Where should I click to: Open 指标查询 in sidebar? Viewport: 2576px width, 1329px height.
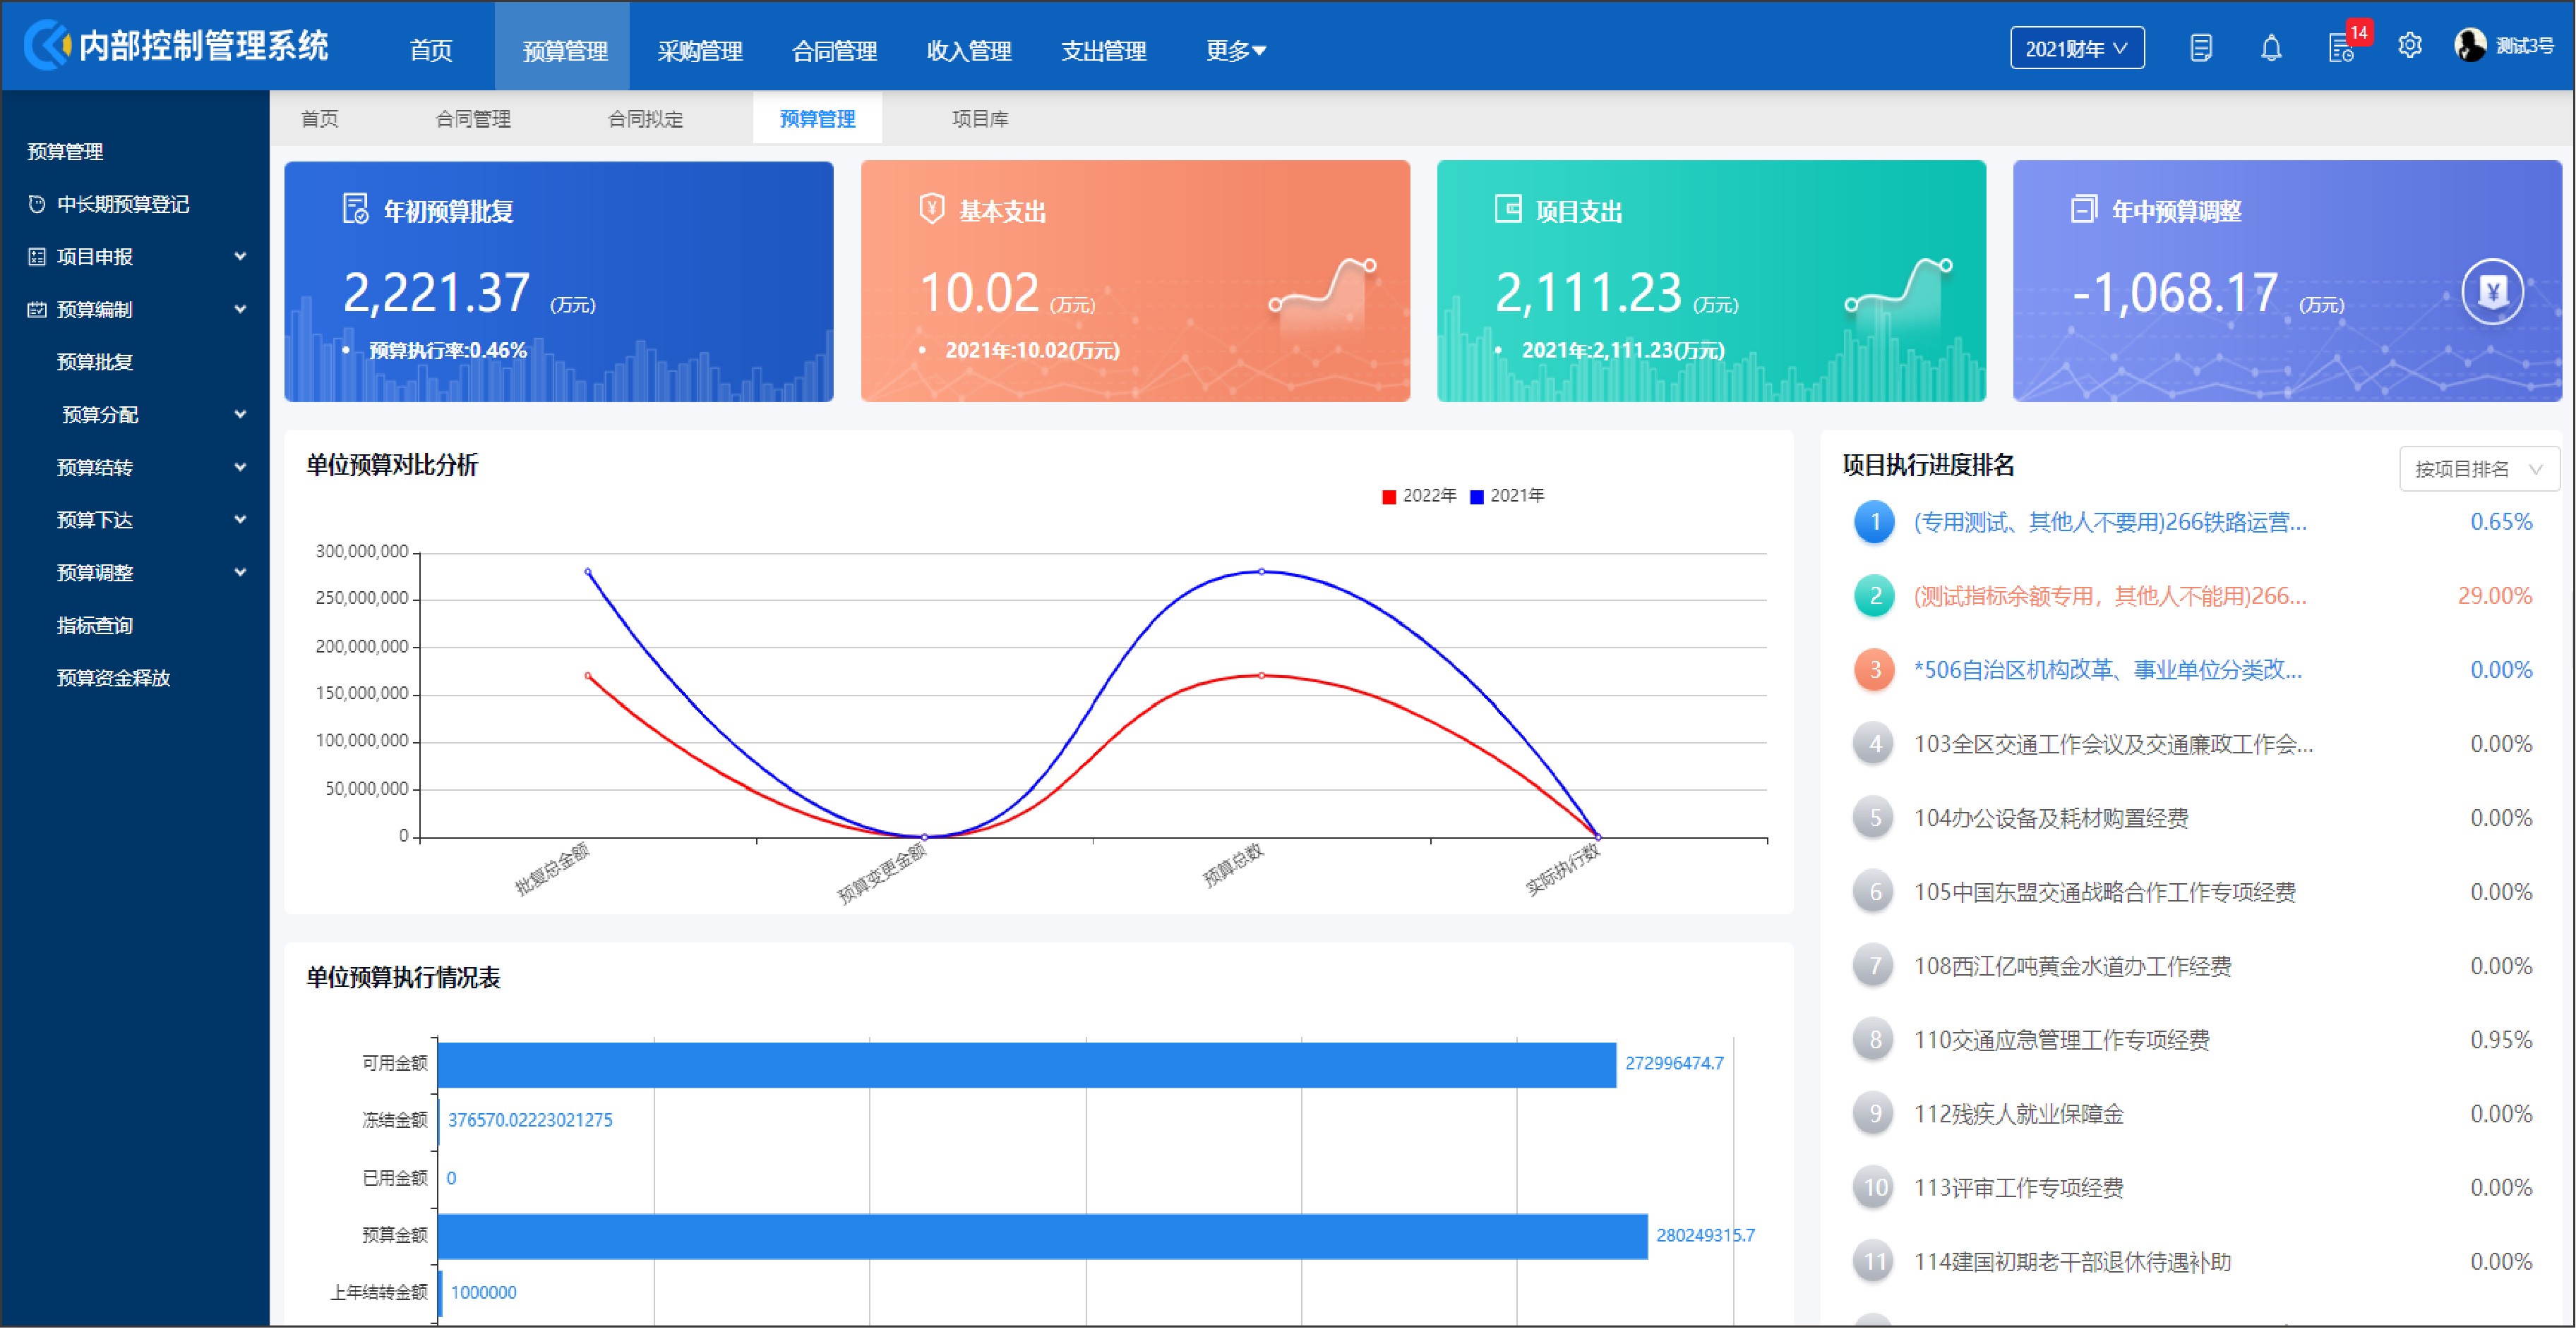(x=95, y=626)
